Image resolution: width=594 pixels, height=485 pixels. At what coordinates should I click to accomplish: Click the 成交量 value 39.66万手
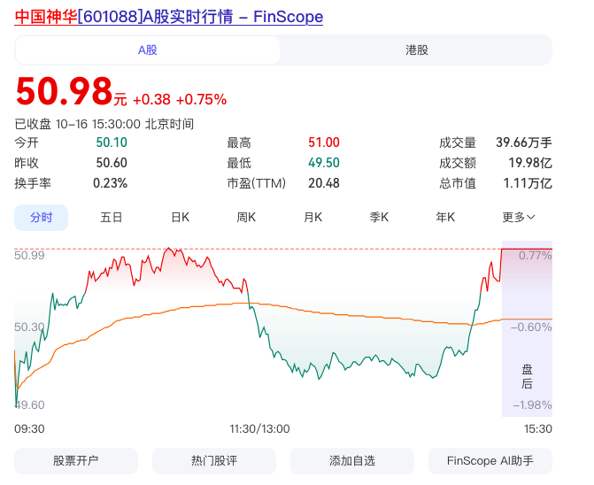tap(524, 142)
